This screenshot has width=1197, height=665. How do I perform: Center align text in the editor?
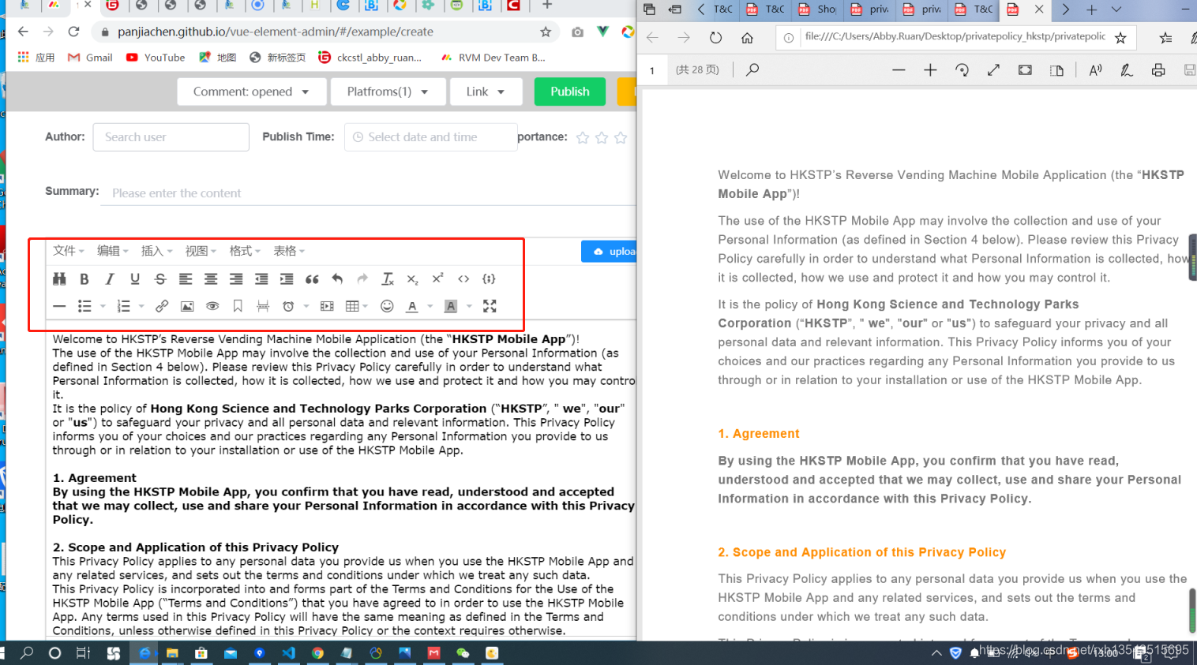click(211, 278)
